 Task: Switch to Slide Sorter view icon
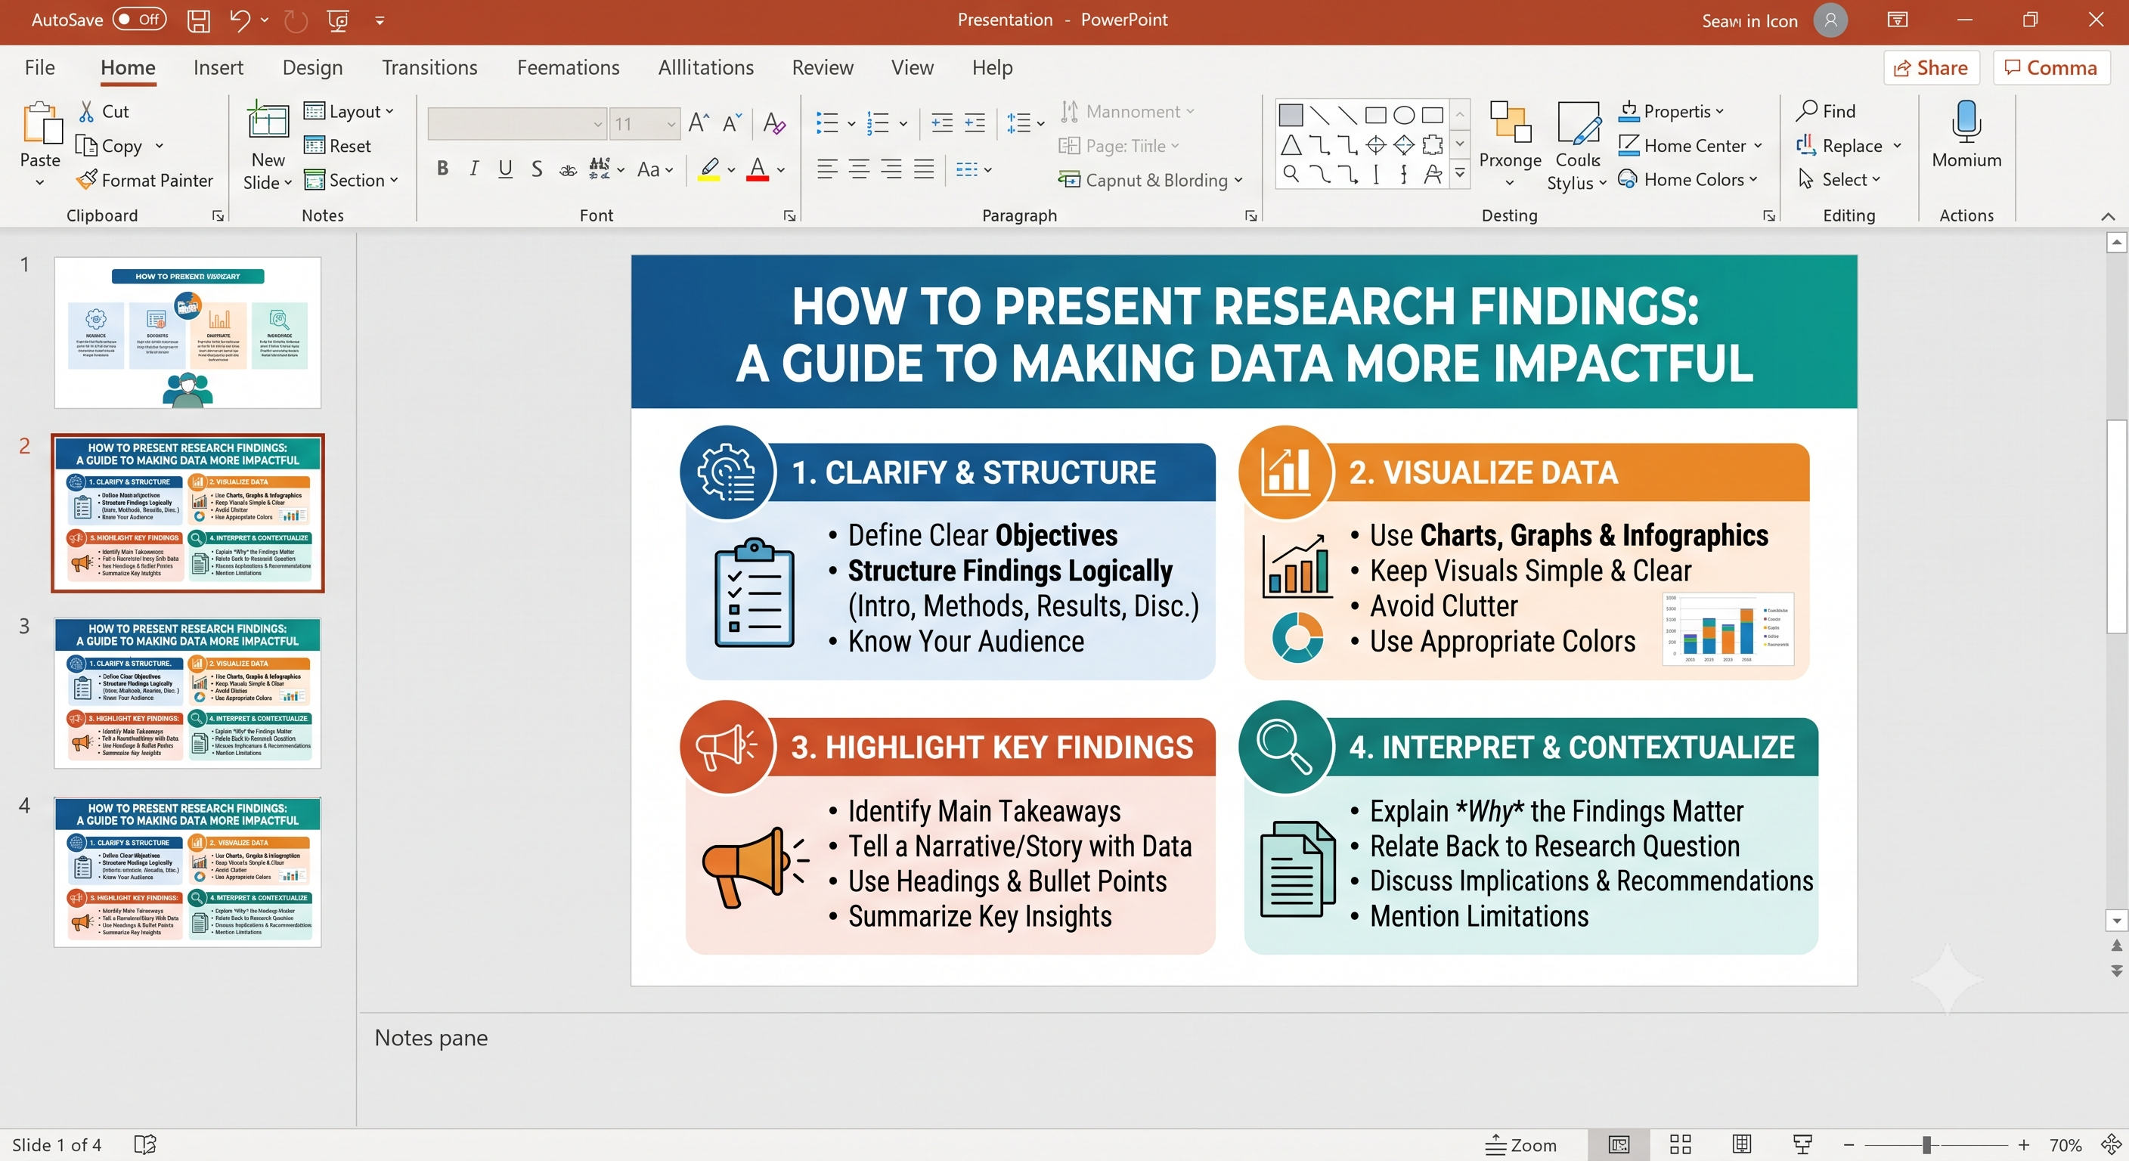point(1680,1144)
